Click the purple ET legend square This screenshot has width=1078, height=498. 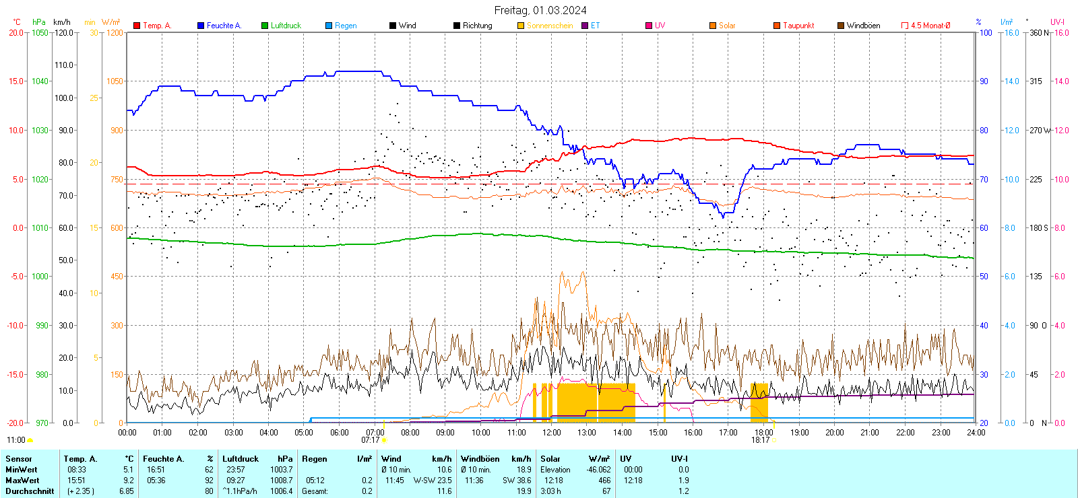click(x=585, y=26)
